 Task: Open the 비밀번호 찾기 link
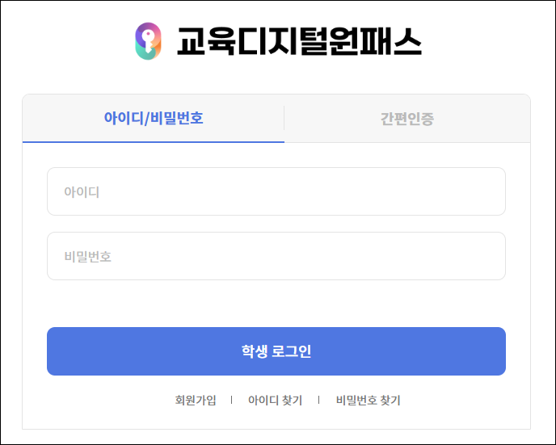pyautogui.click(x=368, y=401)
